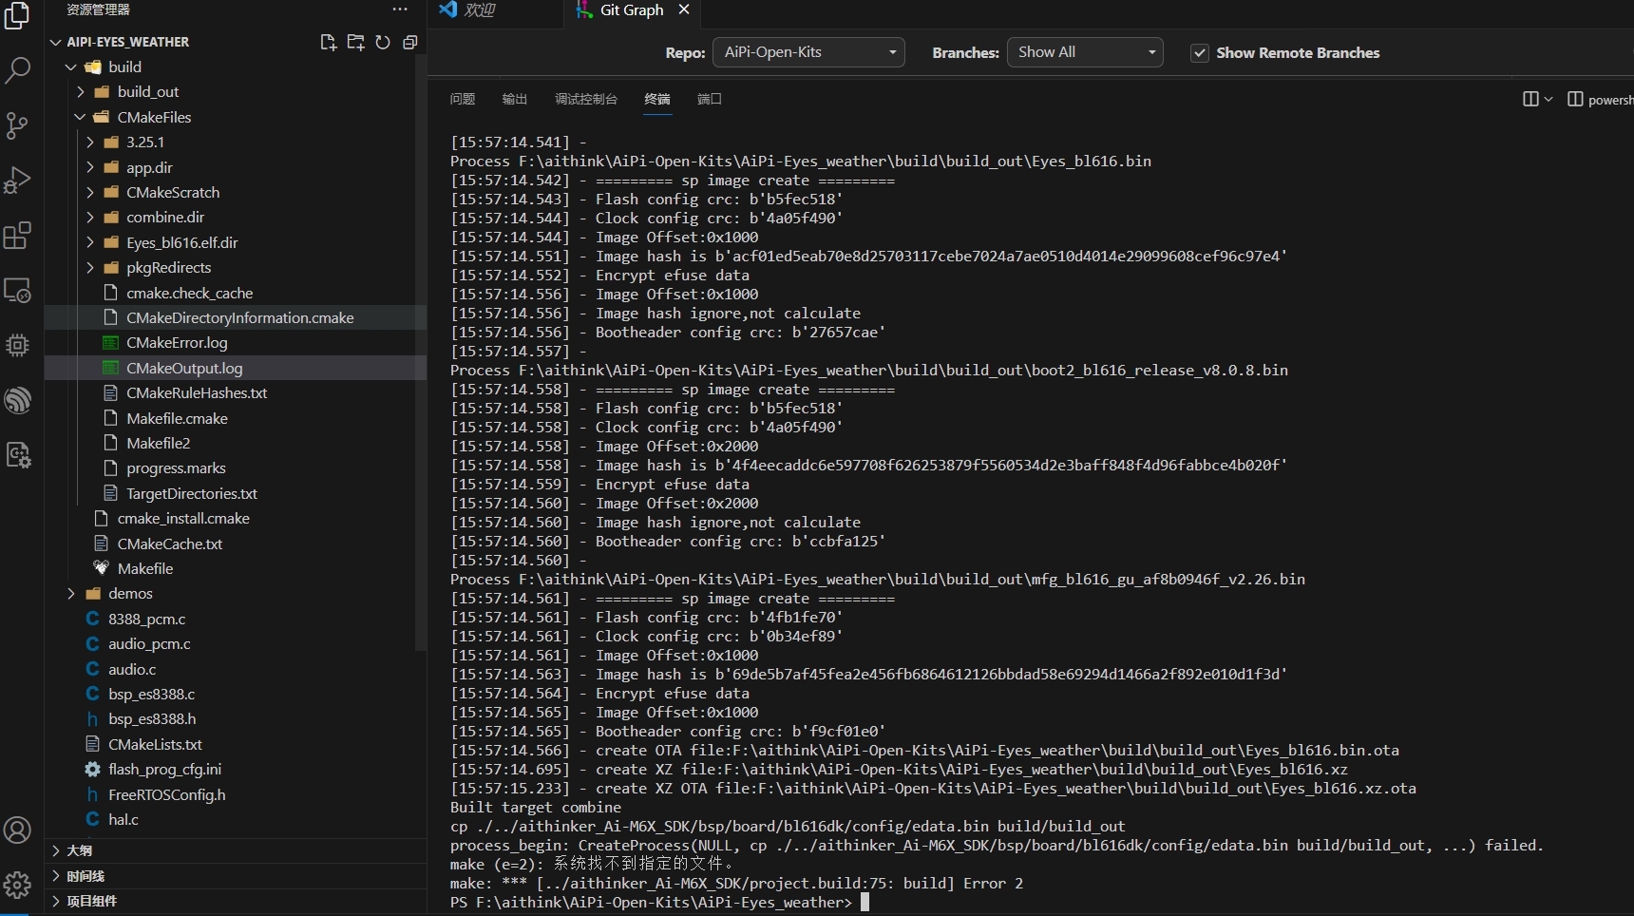Open the Manage gear icon
The image size is (1634, 916).
point(17,886)
